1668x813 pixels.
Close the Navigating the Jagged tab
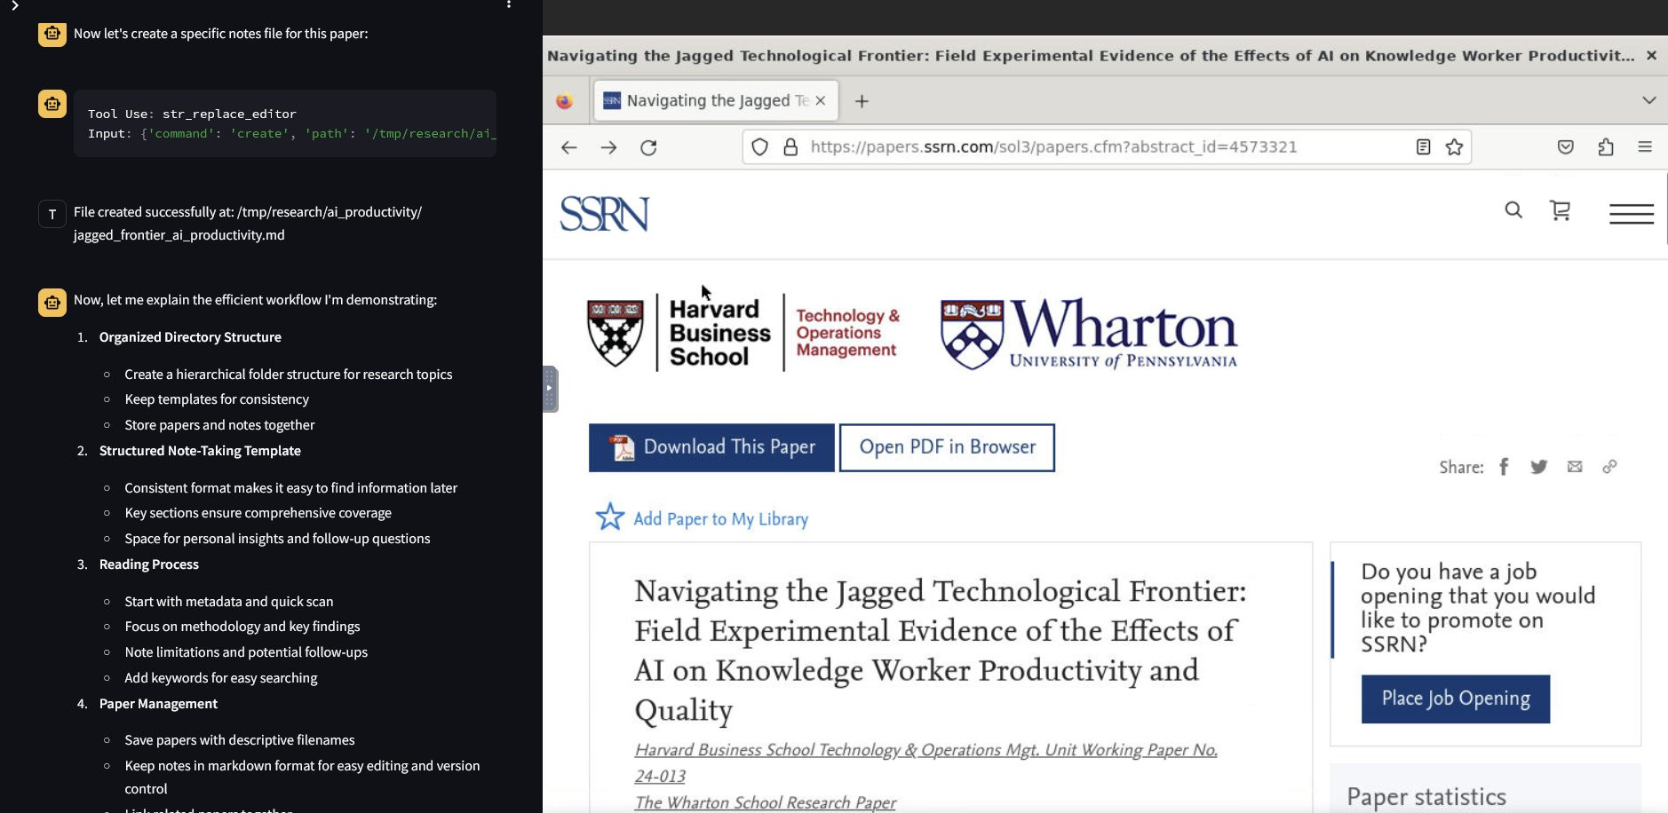[x=821, y=101]
